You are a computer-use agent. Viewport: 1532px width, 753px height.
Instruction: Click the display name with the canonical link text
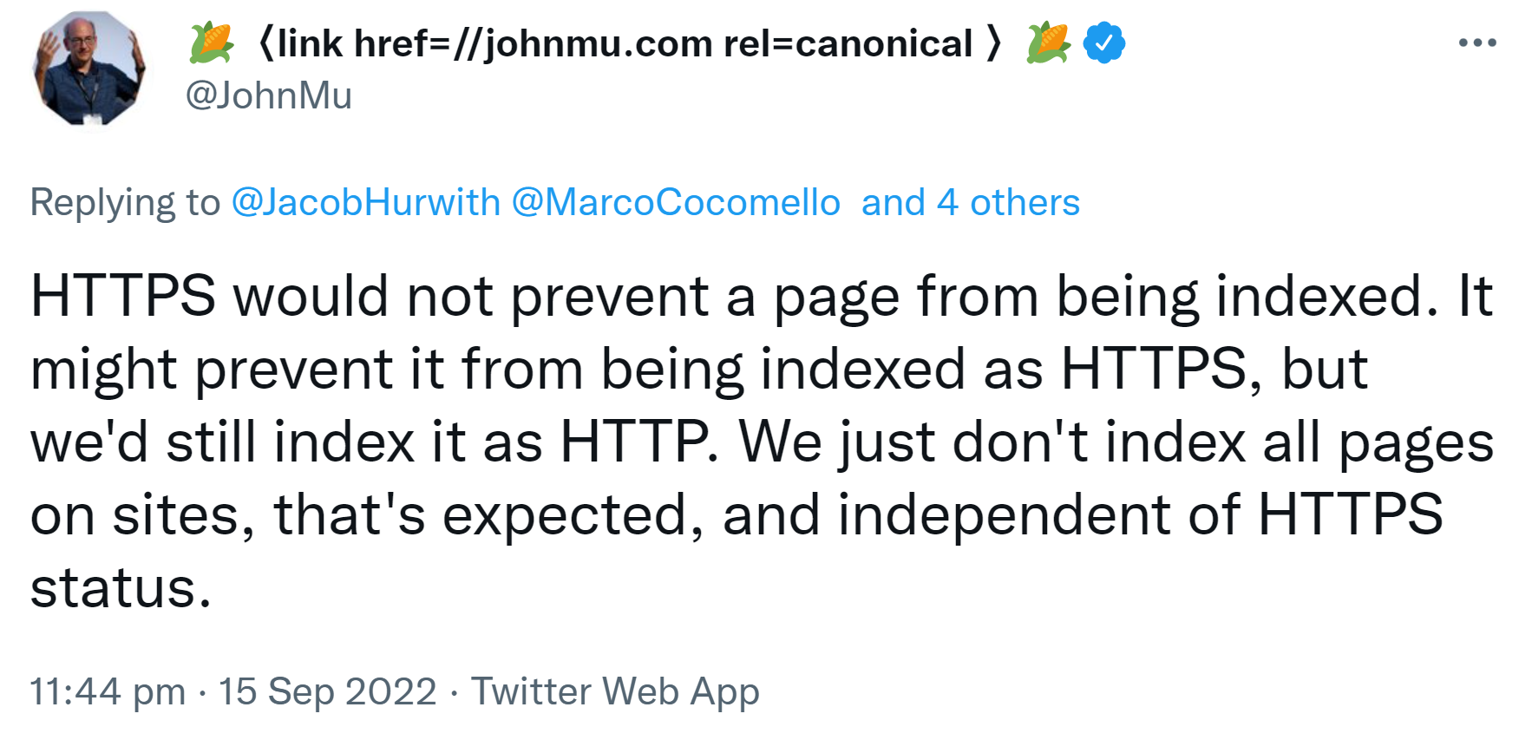click(626, 42)
